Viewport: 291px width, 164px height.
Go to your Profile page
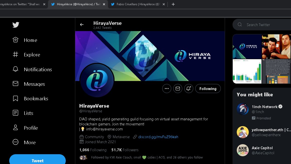(25, 128)
